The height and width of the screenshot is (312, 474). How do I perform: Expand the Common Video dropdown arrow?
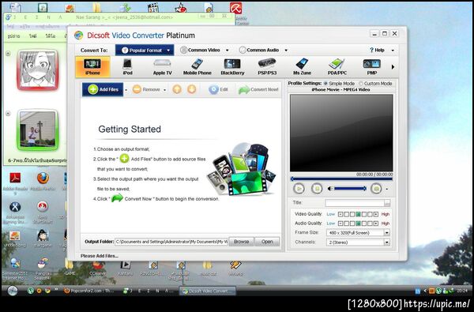[227, 51]
